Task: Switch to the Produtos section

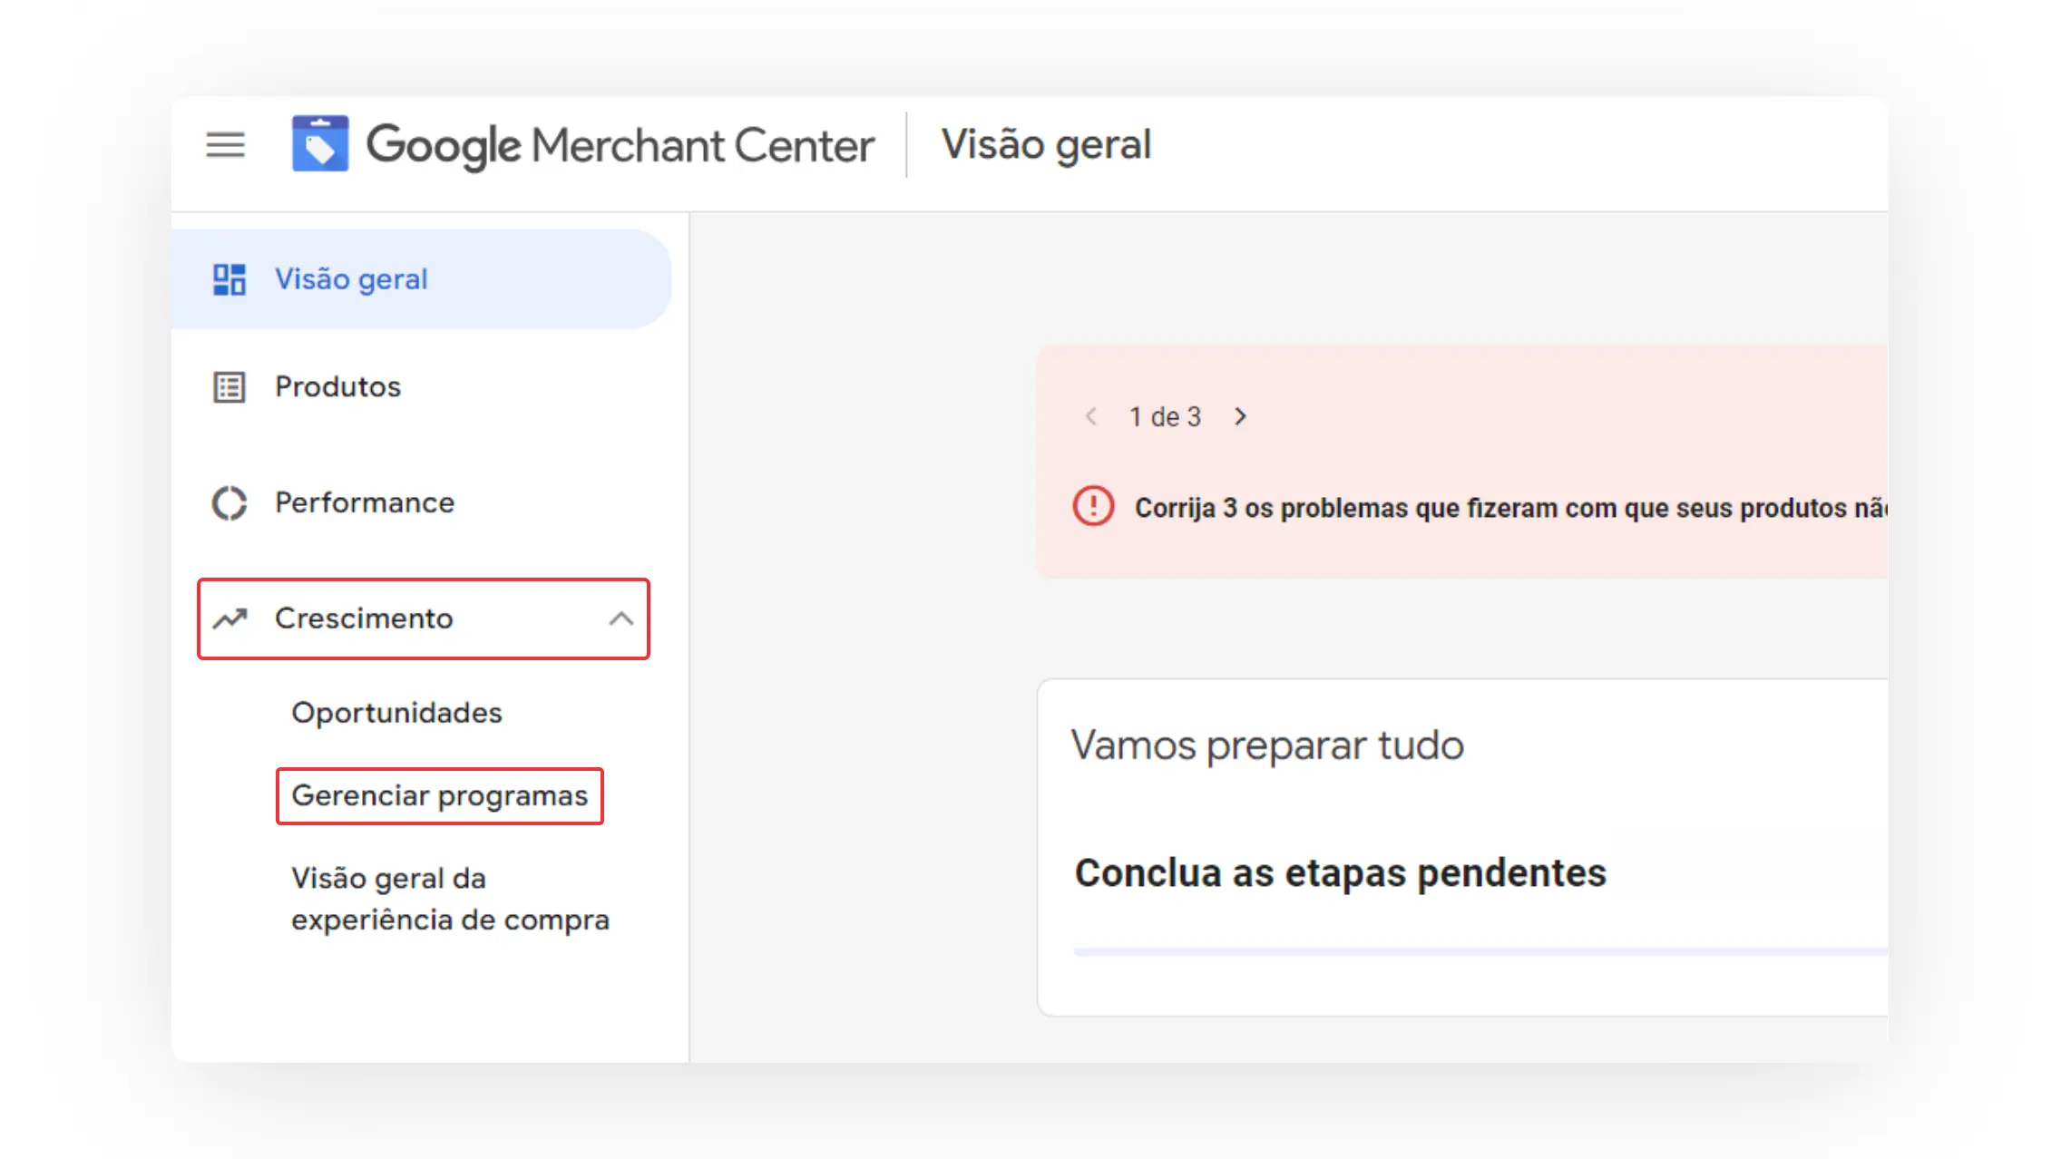Action: pos(337,386)
